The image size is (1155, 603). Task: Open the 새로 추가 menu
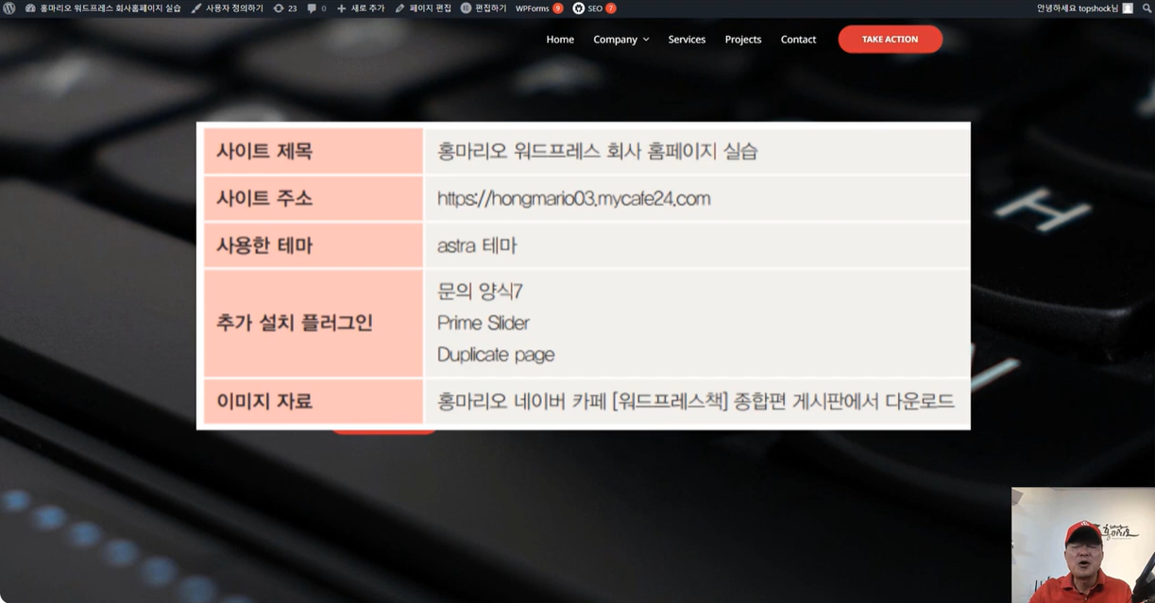pos(361,8)
